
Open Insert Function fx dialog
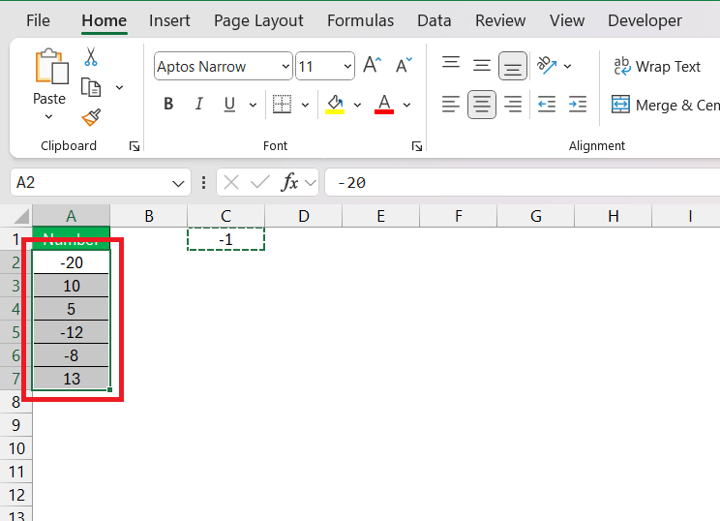point(289,182)
